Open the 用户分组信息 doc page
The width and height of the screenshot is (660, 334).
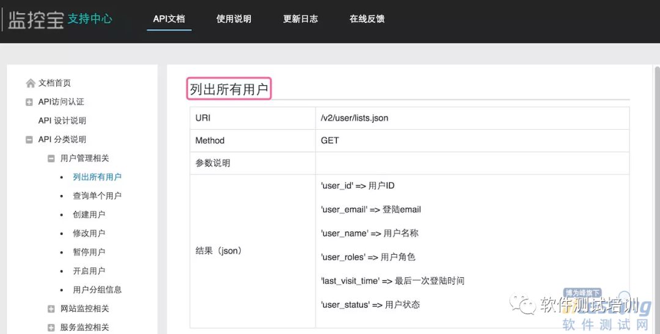pos(97,290)
